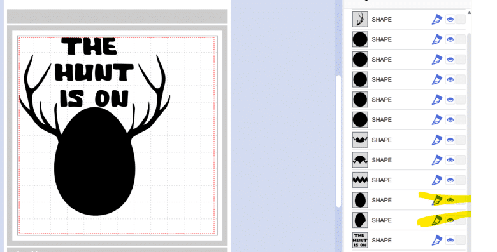Select THE HUNT IS ON layer thumbnail

click(x=360, y=241)
